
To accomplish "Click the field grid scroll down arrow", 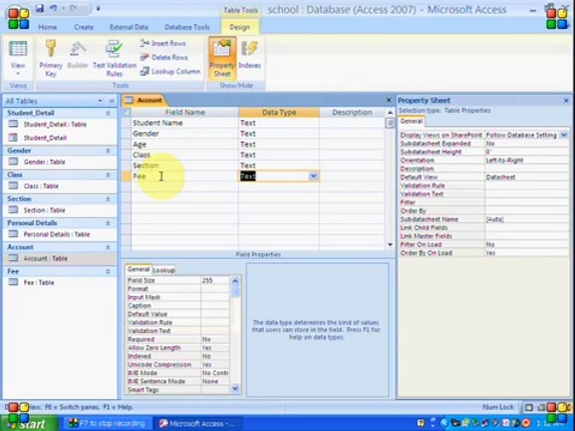I will [x=390, y=244].
